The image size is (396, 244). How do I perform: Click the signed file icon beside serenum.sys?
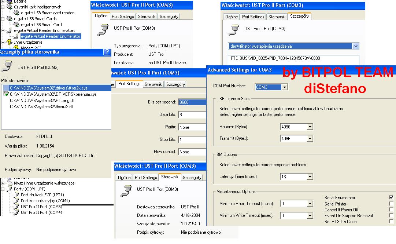(6, 94)
